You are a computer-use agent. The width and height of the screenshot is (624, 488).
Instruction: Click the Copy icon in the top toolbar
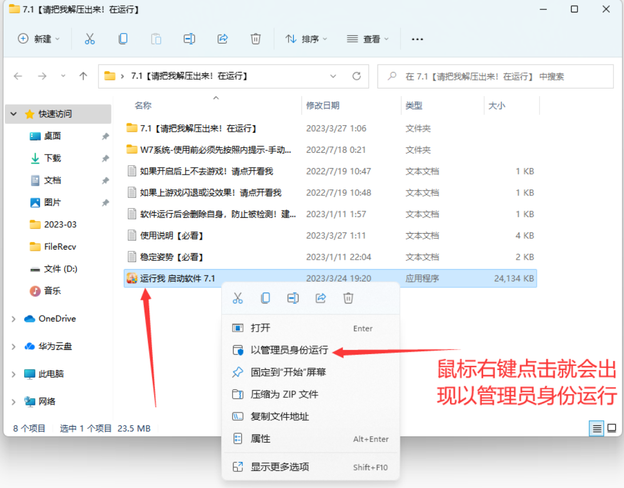123,39
